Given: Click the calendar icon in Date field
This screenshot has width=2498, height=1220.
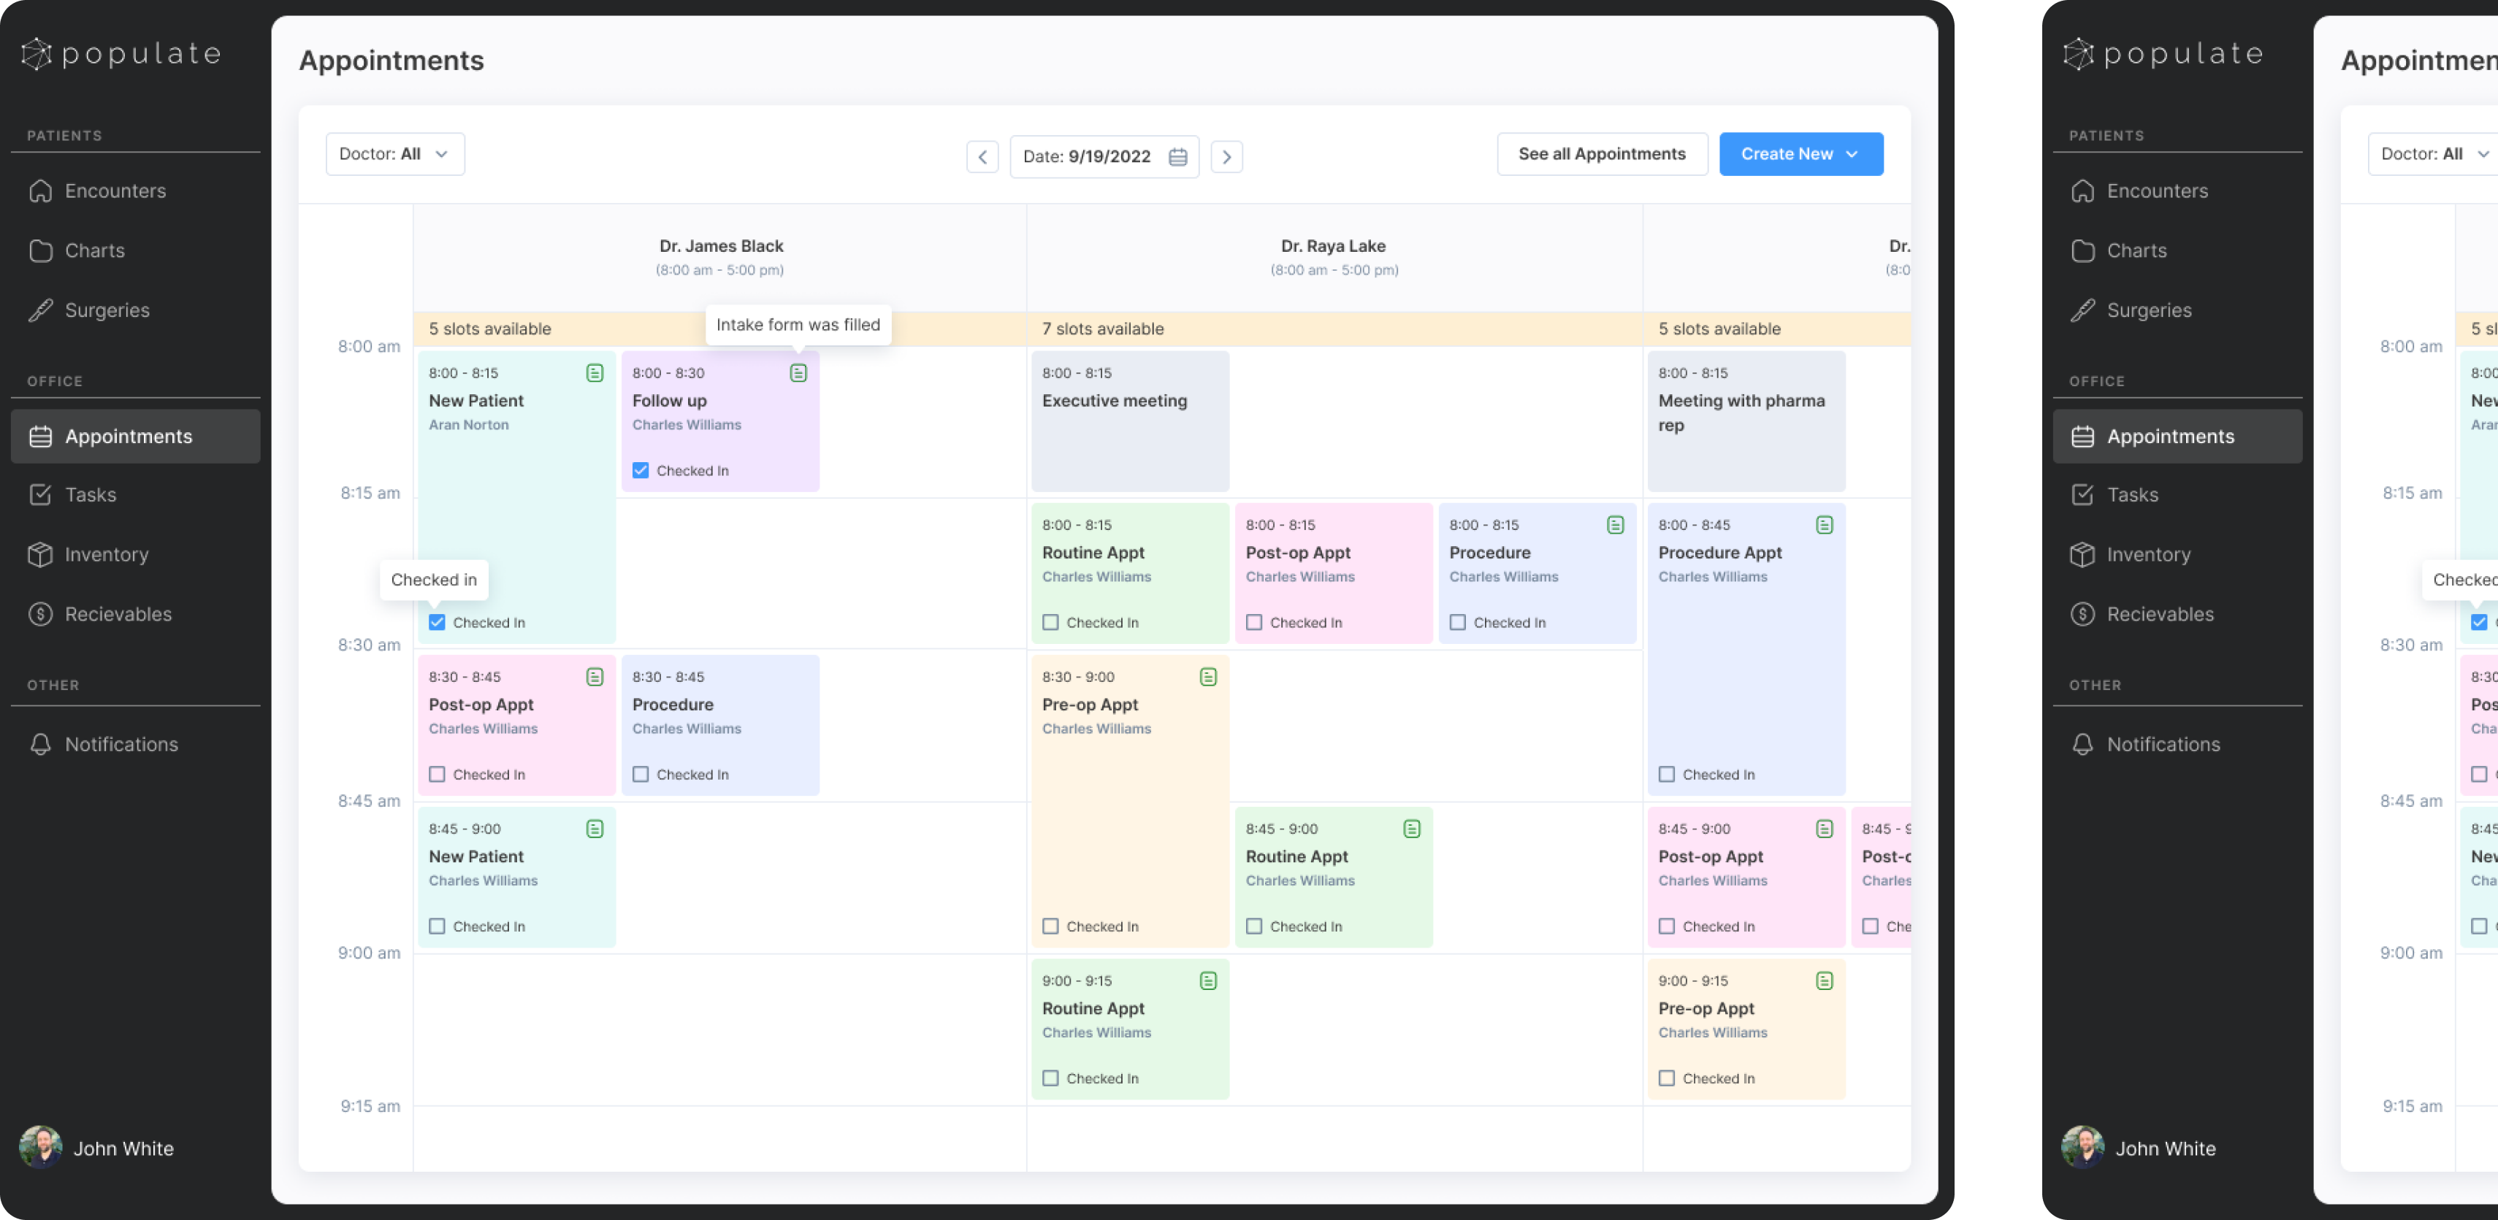Looking at the screenshot, I should 1177,157.
